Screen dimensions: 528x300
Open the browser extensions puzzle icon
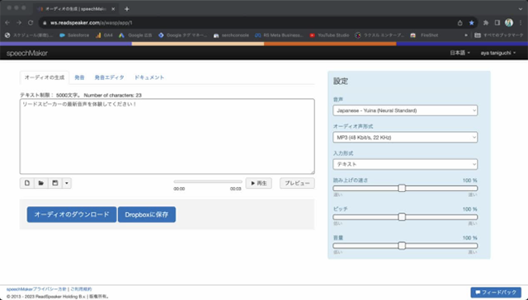pos(486,23)
